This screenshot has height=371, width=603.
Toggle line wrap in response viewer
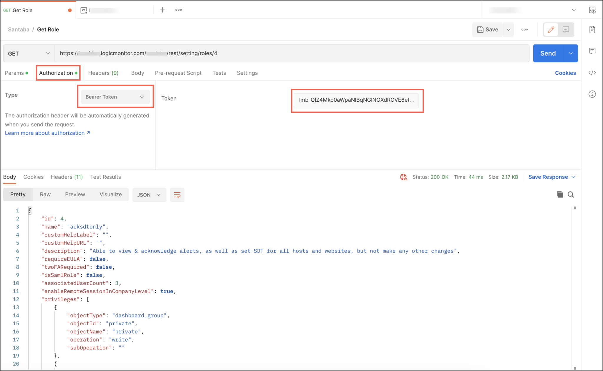tap(177, 195)
